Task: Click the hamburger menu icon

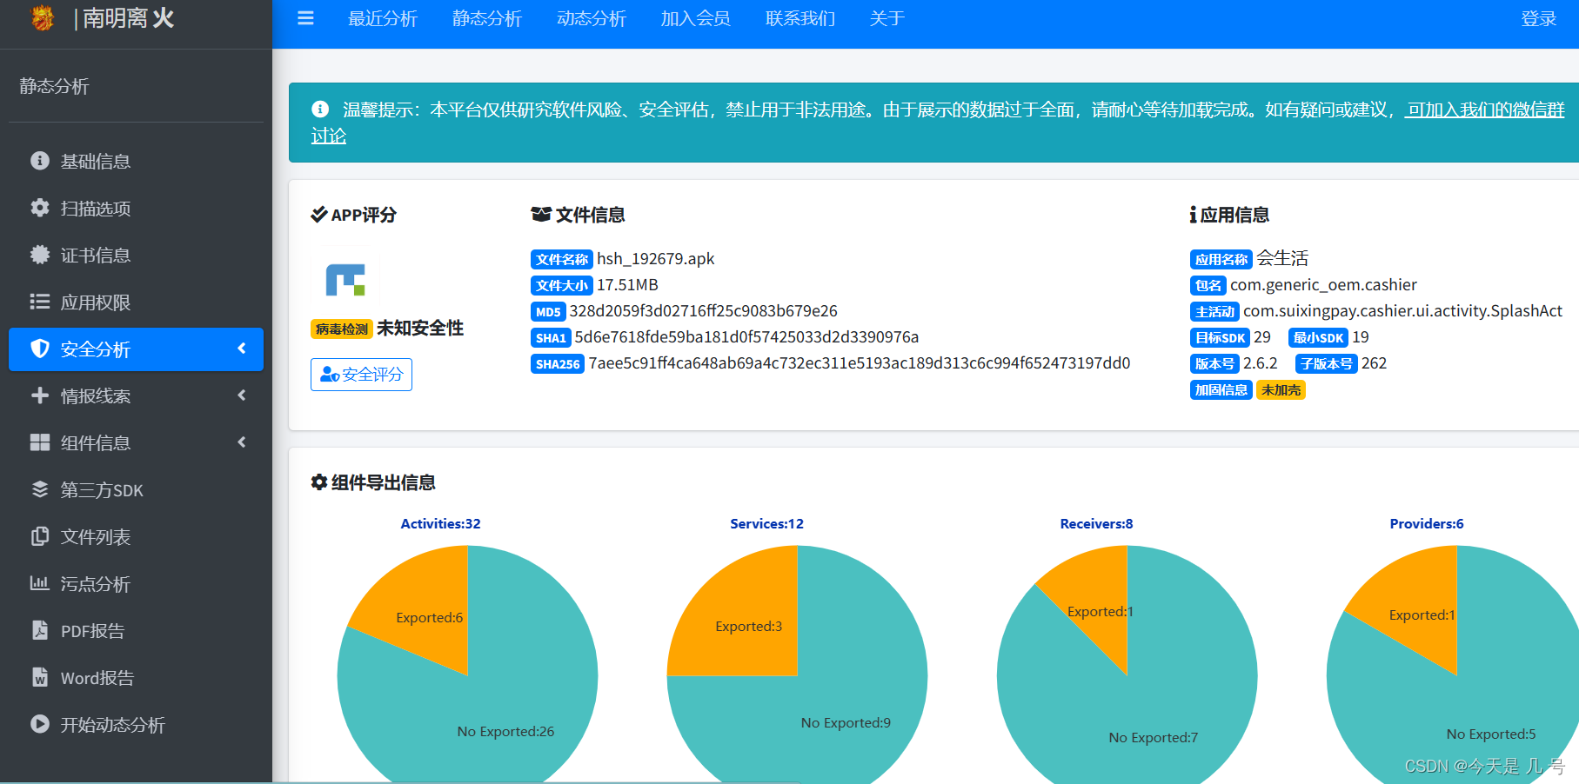Action: tap(305, 18)
